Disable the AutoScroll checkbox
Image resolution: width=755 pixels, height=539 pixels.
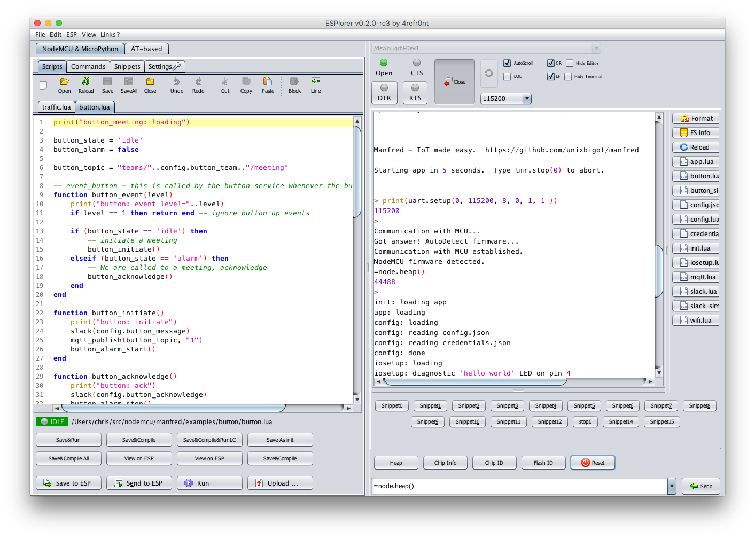tap(507, 63)
